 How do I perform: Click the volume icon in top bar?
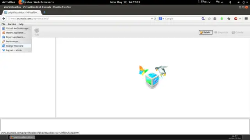click(239, 2)
